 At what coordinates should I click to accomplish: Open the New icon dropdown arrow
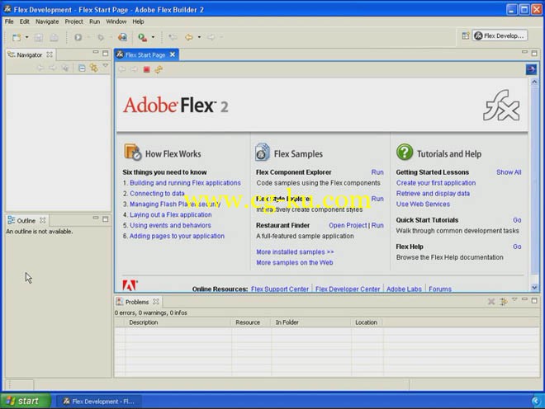[x=26, y=37]
